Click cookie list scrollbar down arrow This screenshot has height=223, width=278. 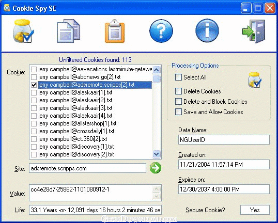(157, 154)
